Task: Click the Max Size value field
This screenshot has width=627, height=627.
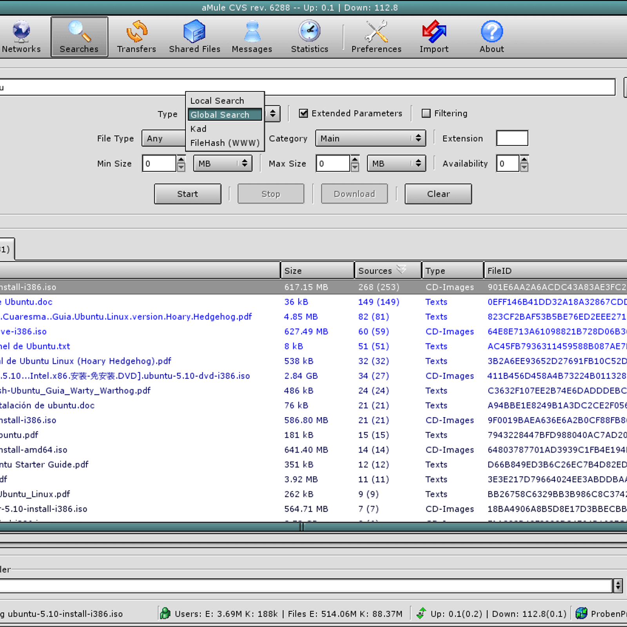Action: (x=333, y=163)
